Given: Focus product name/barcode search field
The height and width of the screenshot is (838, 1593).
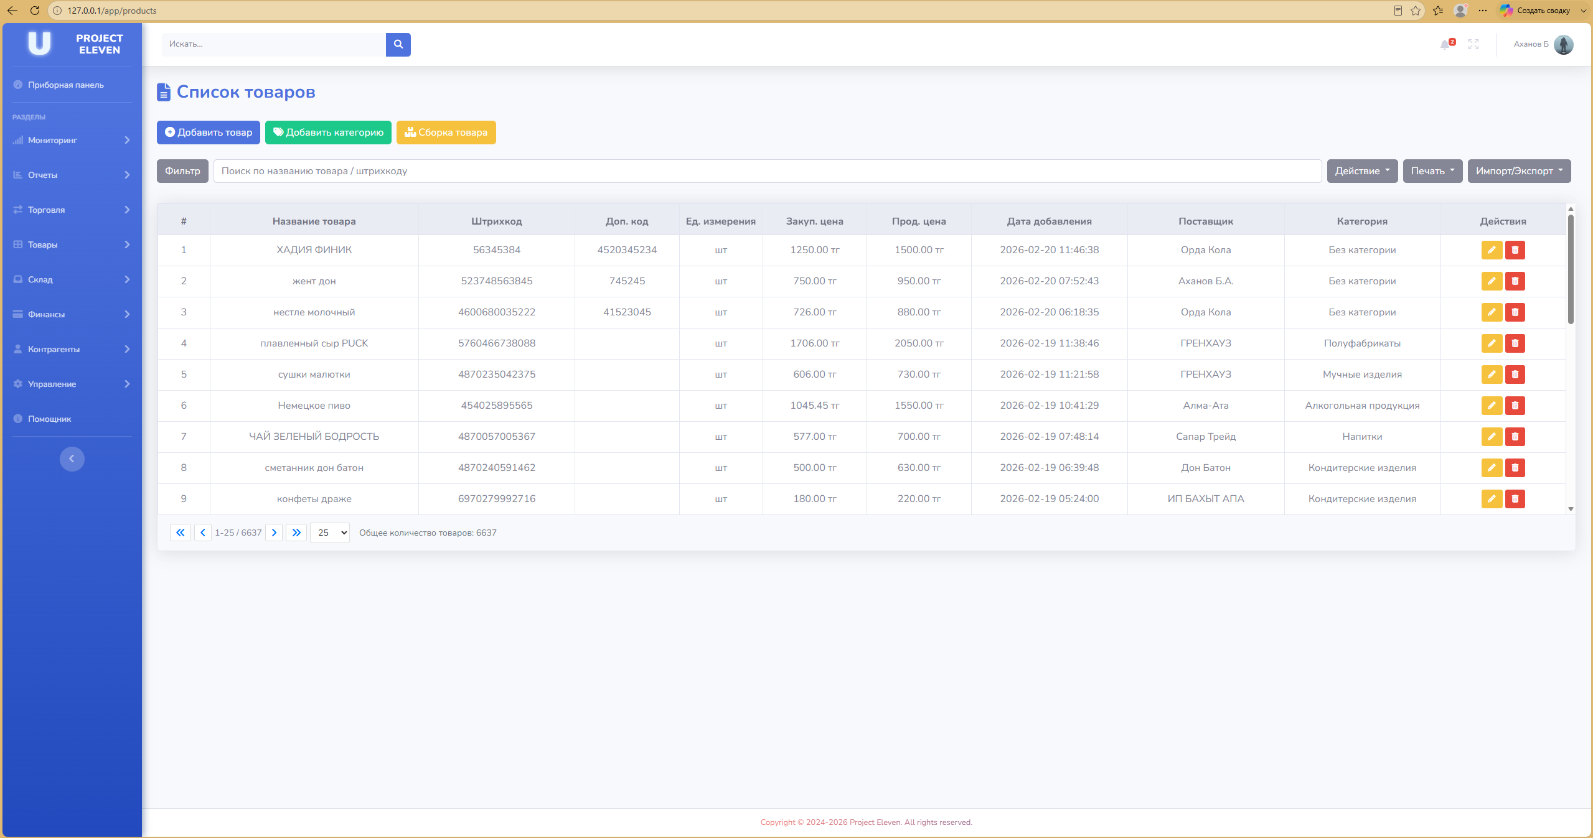Looking at the screenshot, I should [767, 171].
